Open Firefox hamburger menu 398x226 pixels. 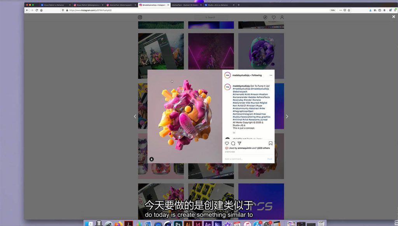coord(395,10)
